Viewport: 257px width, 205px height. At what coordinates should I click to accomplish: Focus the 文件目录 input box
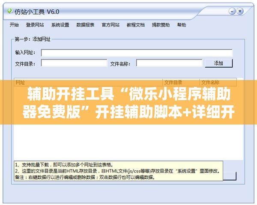(x=74, y=63)
